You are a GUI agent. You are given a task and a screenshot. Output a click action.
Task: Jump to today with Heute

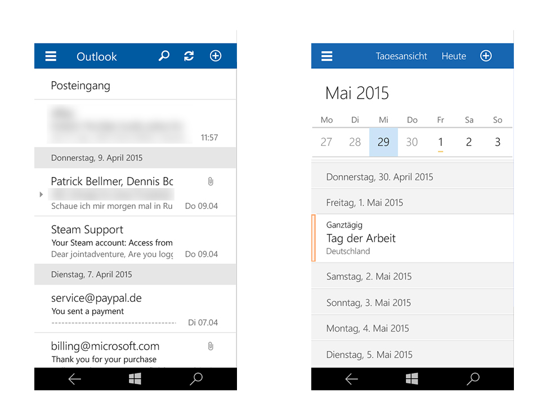tap(454, 56)
